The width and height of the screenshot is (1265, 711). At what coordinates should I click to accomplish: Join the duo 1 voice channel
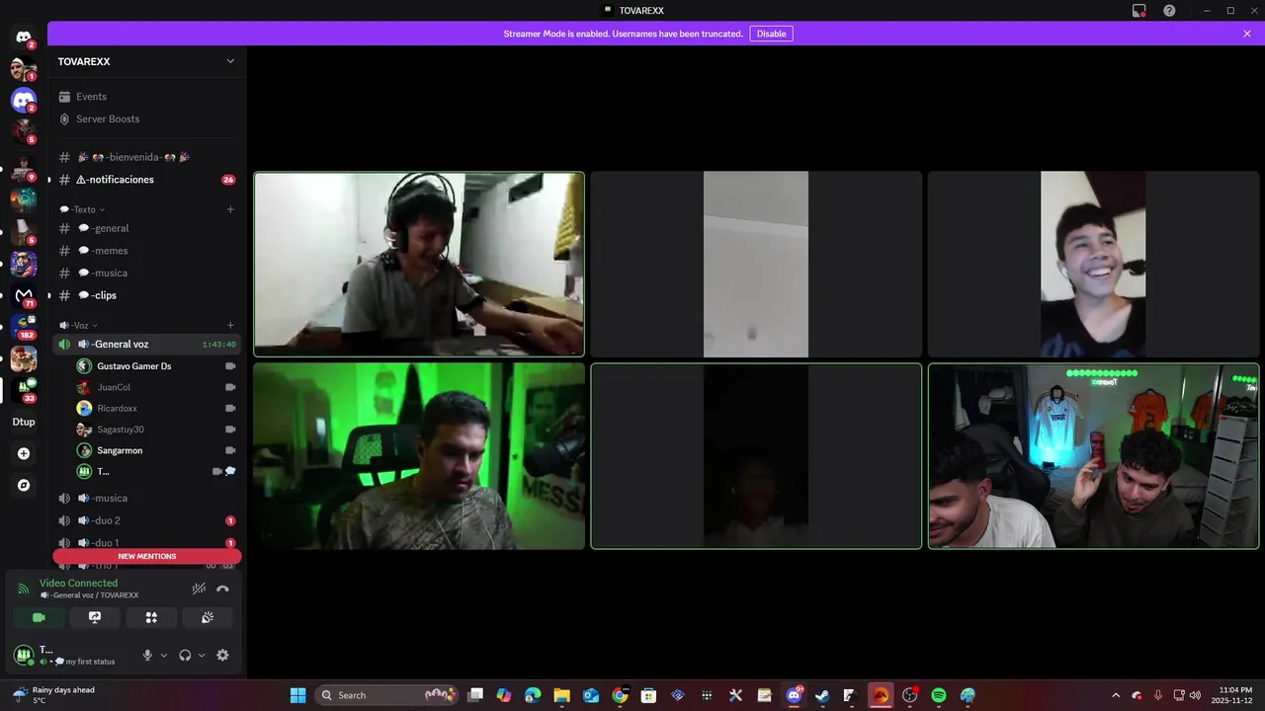(x=146, y=542)
